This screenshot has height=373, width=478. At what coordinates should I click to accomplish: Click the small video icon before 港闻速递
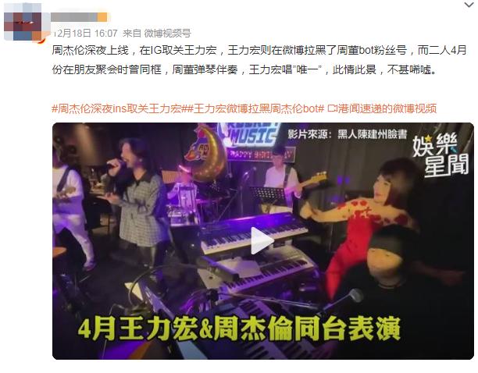[332, 108]
